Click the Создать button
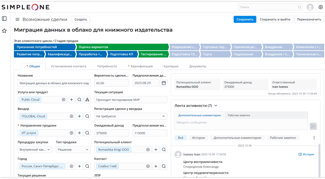 (80, 19)
